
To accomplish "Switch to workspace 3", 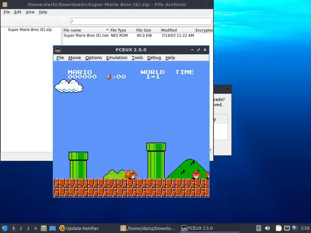I will [x=28, y=228].
